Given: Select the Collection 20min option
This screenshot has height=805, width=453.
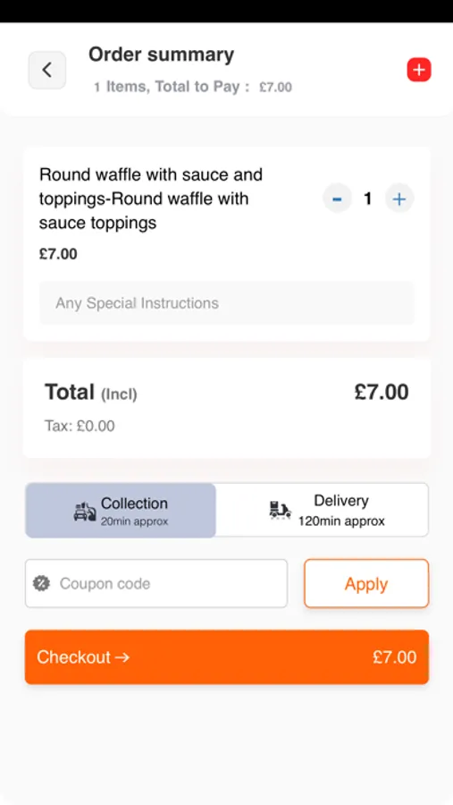Looking at the screenshot, I should point(121,511).
